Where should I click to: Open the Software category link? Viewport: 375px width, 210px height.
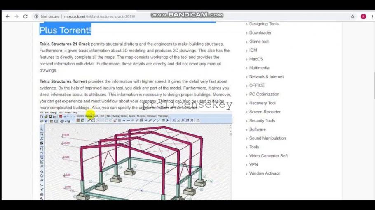[257, 129]
